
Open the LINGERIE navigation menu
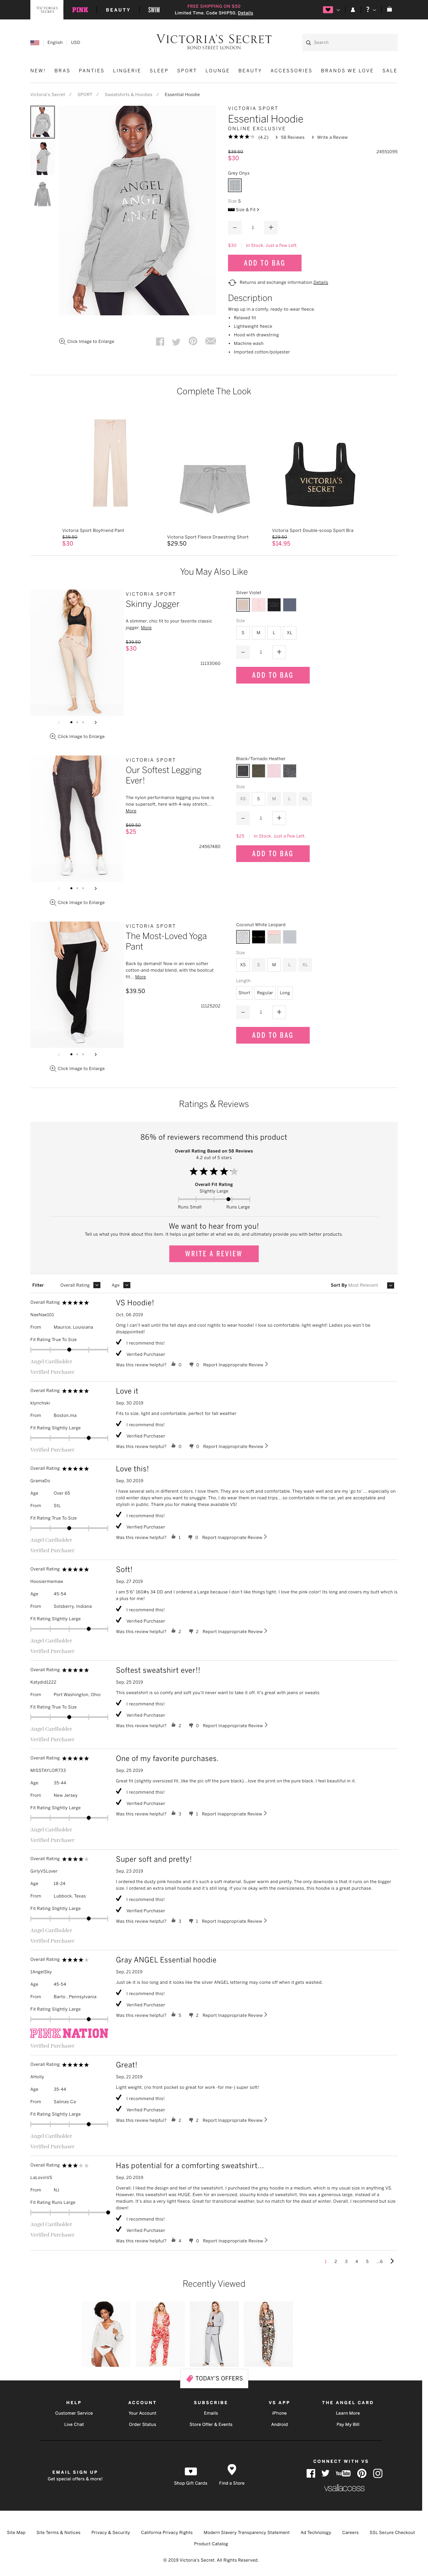pos(127,71)
